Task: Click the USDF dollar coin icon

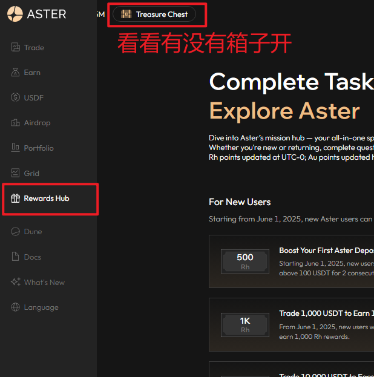Action: tap(15, 97)
